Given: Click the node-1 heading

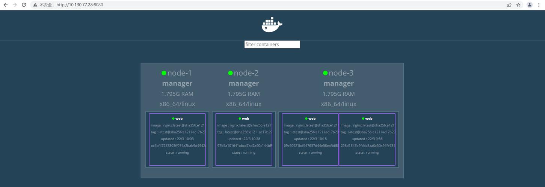Looking at the screenshot, I should (x=180, y=73).
